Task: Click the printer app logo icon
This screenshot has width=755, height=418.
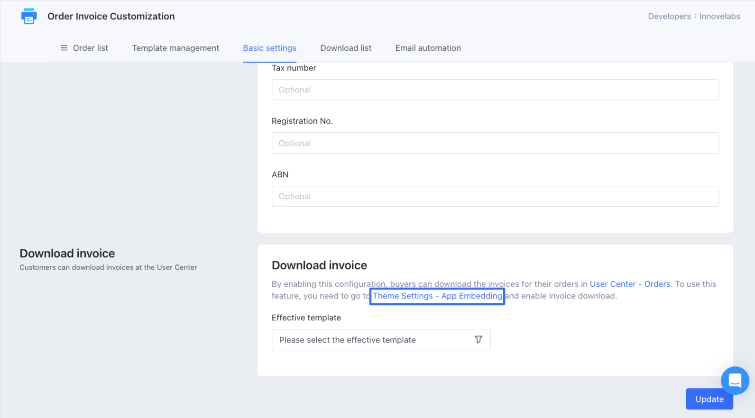Action: click(x=29, y=16)
